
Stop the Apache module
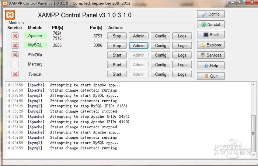tap(117, 36)
